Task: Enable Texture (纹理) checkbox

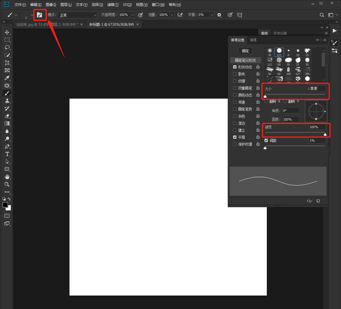Action: coord(235,81)
